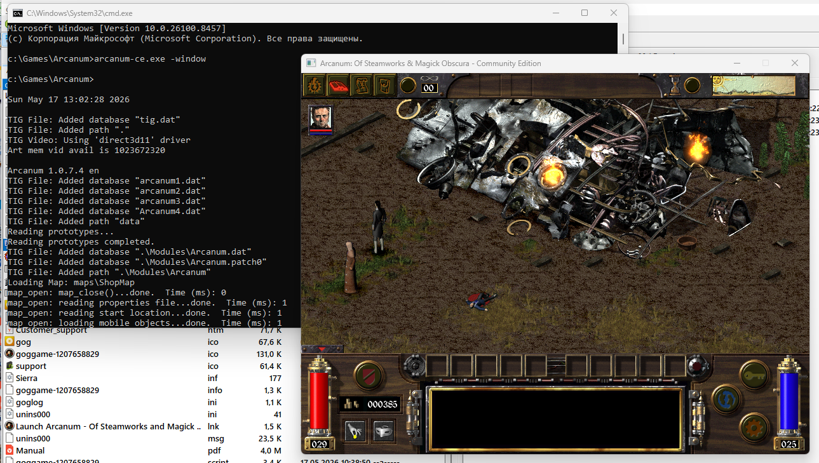Screen dimensions: 819x463
Task: Click the 00 counter in the game's top bar
Action: tap(430, 88)
